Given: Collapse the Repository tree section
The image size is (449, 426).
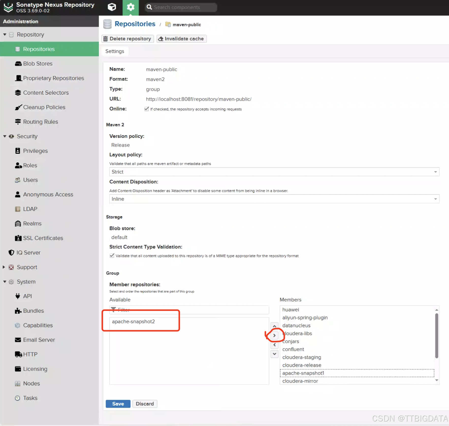Looking at the screenshot, I should click(x=5, y=35).
